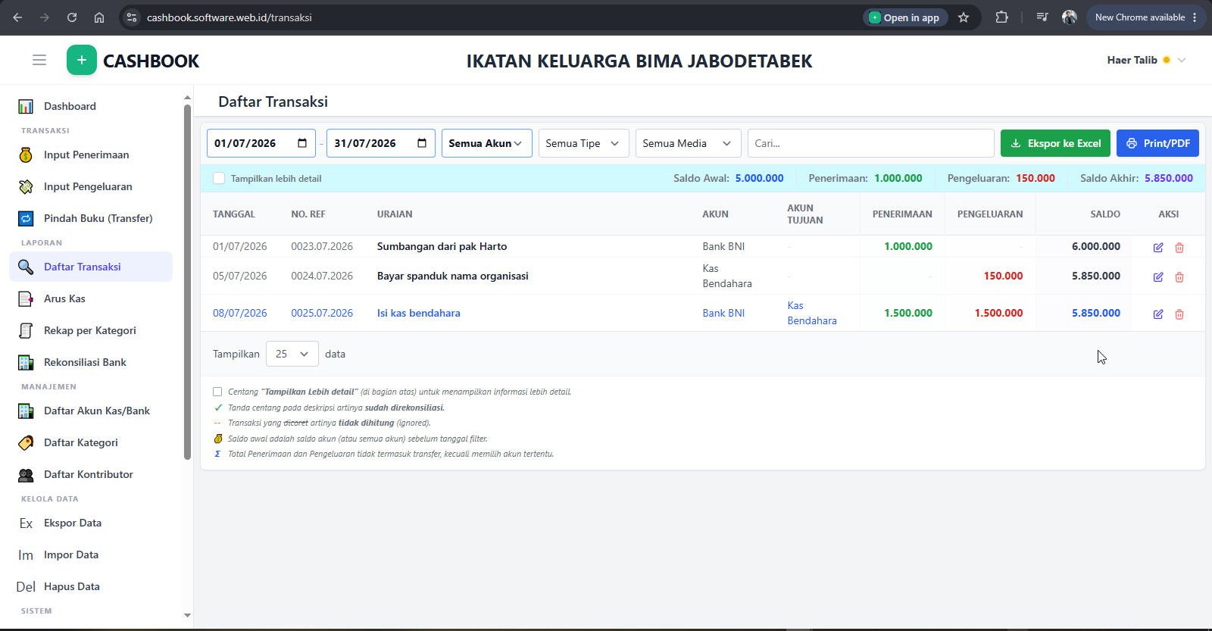Open the Semua Tipe dropdown
This screenshot has height=631, width=1212.
tap(584, 143)
